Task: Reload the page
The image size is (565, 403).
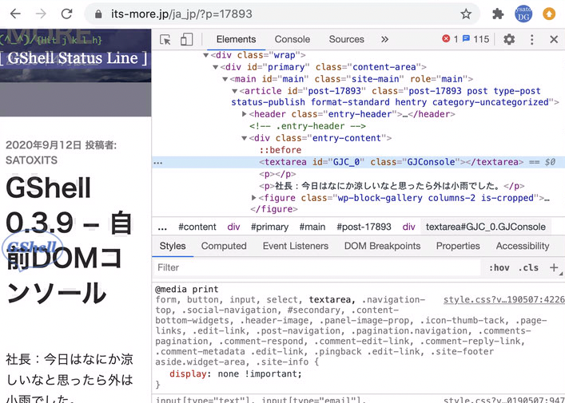Action: click(66, 14)
